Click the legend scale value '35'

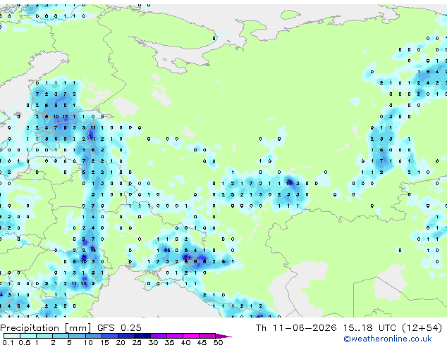coord(169,342)
